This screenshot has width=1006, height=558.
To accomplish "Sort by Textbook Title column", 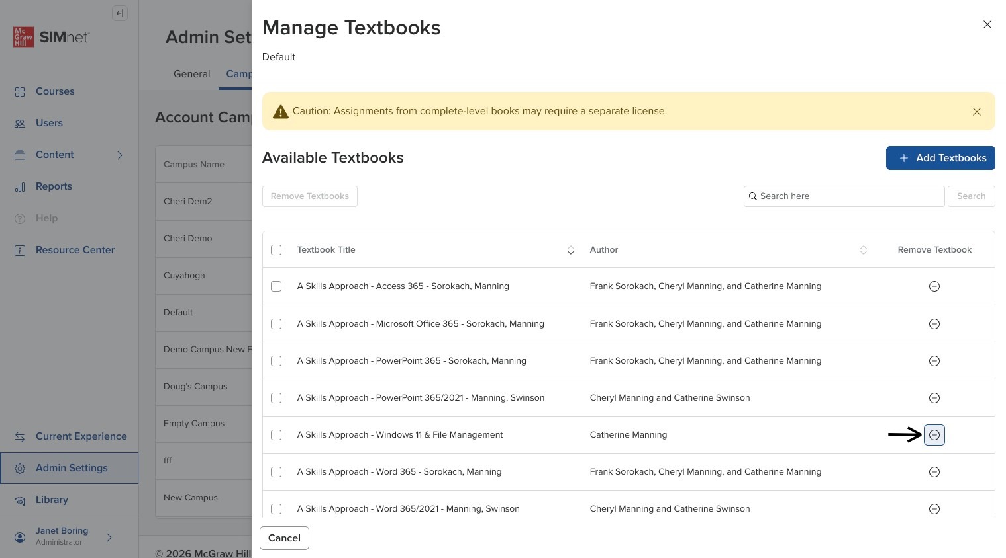I will click(570, 250).
